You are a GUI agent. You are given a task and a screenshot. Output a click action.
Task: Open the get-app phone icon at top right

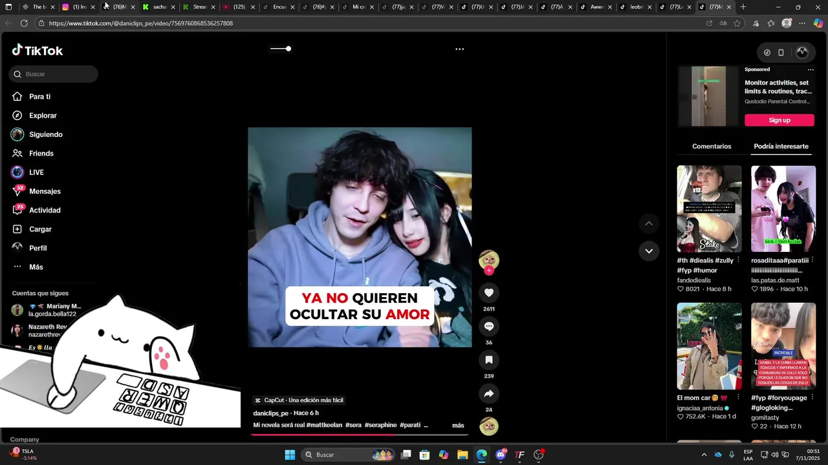click(x=781, y=52)
